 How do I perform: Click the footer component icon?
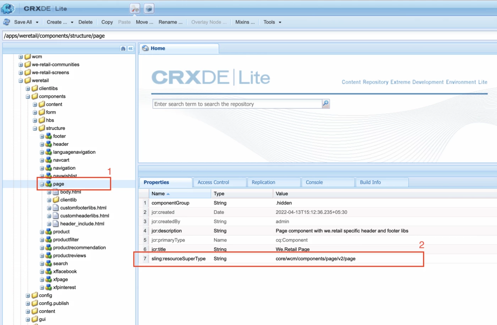(49, 136)
